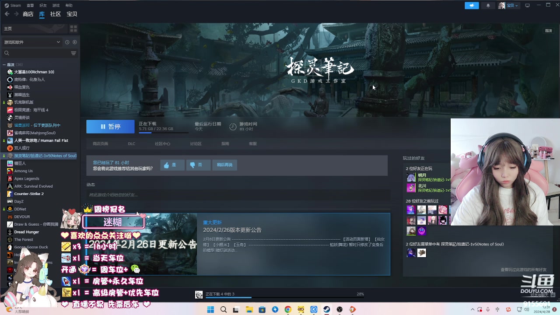The height and width of the screenshot is (315, 560).
Task: Open 宝贝 profile tab
Action: coord(72,14)
